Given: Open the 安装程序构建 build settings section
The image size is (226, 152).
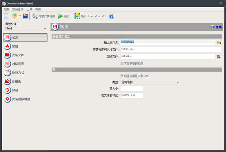Looking at the screenshot, I should pyautogui.click(x=17, y=99).
